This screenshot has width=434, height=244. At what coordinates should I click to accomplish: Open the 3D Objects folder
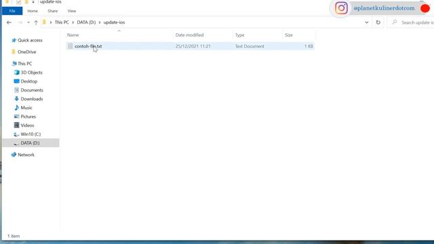pyautogui.click(x=32, y=73)
